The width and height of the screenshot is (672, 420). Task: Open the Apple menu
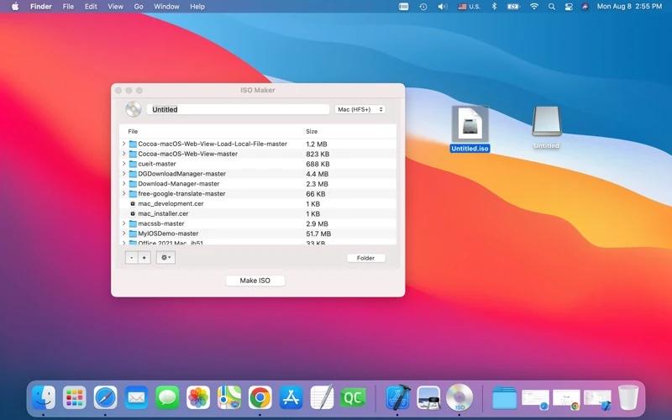tap(15, 7)
